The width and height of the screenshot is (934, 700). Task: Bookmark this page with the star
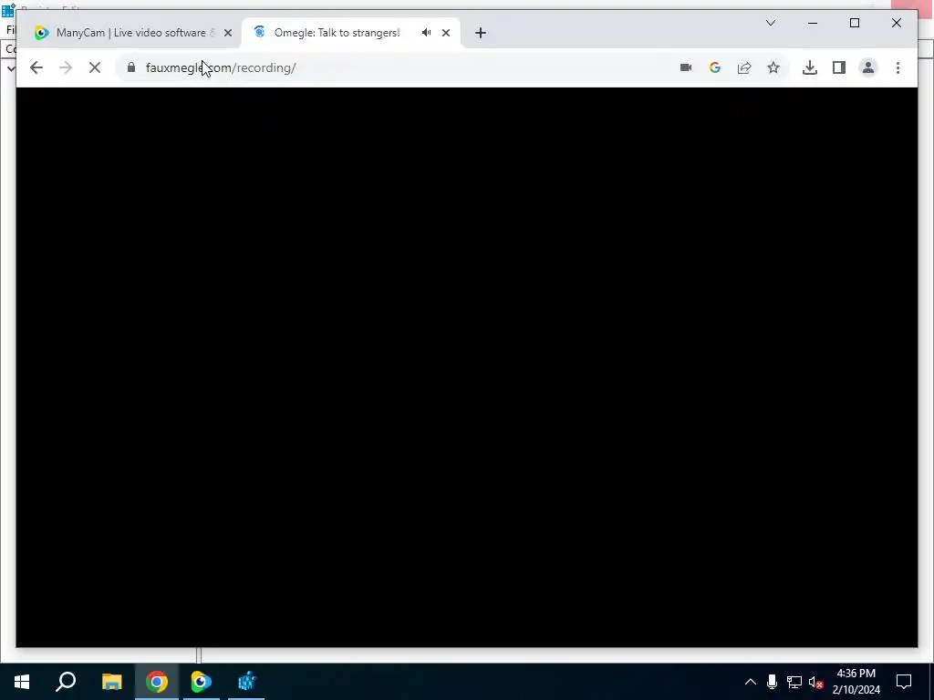[773, 67]
